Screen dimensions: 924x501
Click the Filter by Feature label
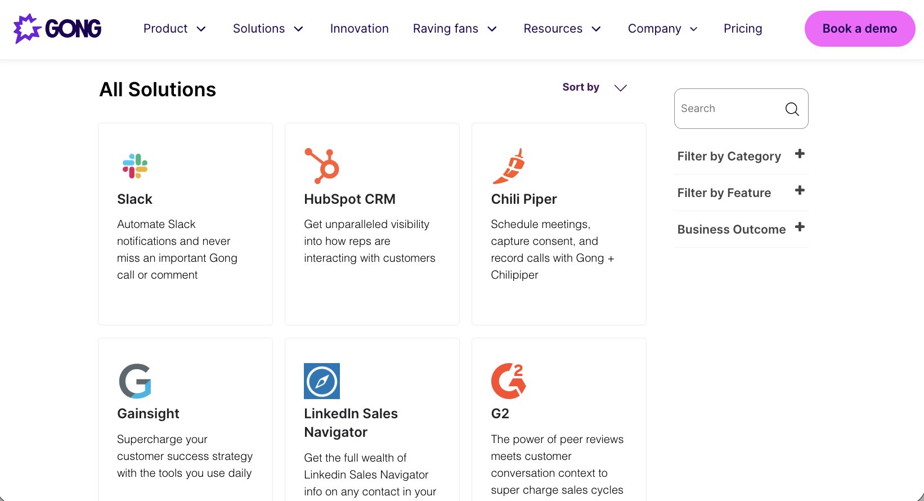724,193
